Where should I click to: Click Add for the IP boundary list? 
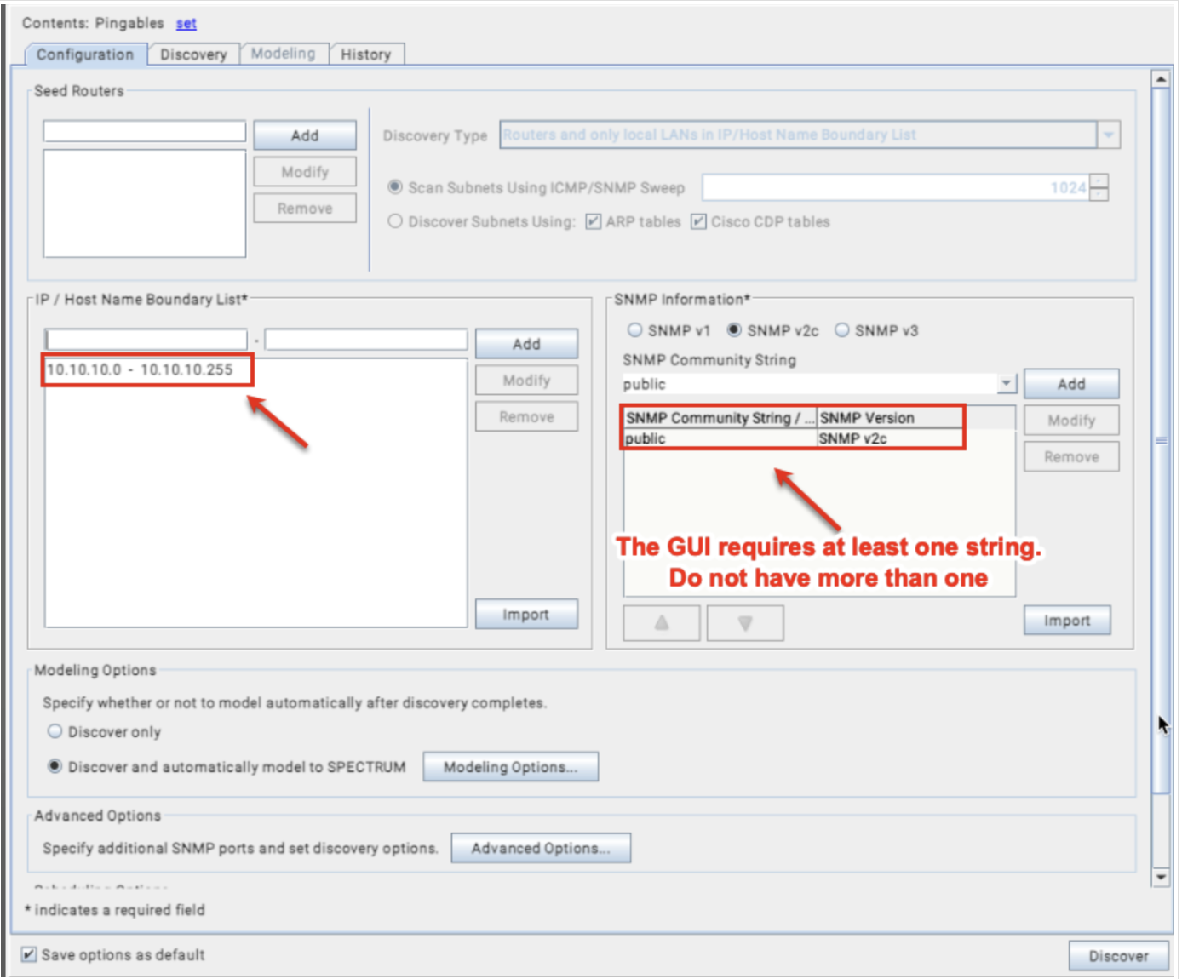526,344
